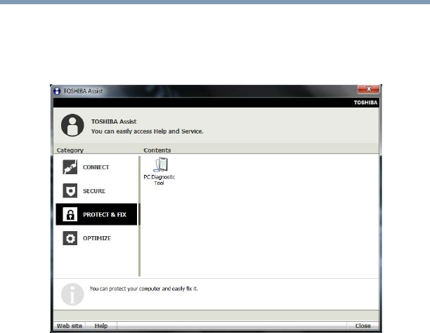Open the Web site button
430x333 pixels.
coord(70,326)
